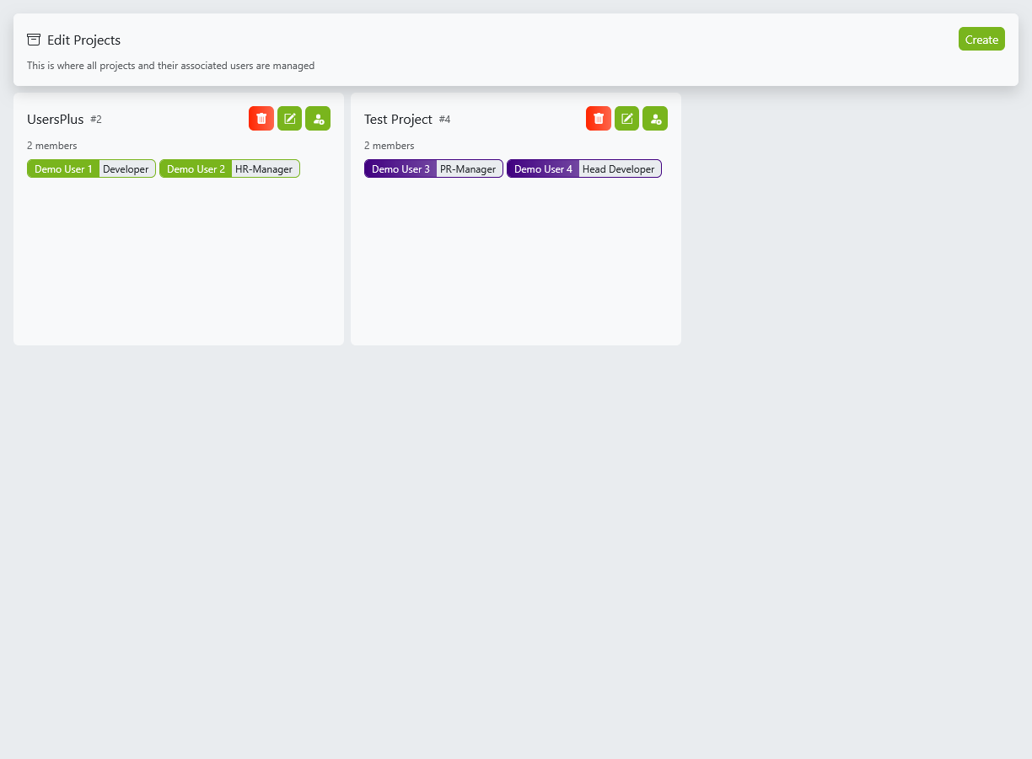Image resolution: width=1032 pixels, height=759 pixels.
Task: Open the Test Project title
Action: [x=398, y=120]
